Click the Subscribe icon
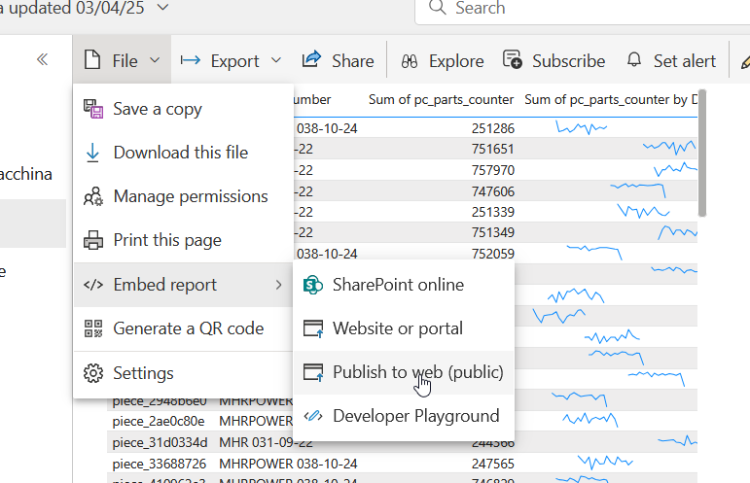 (x=513, y=59)
